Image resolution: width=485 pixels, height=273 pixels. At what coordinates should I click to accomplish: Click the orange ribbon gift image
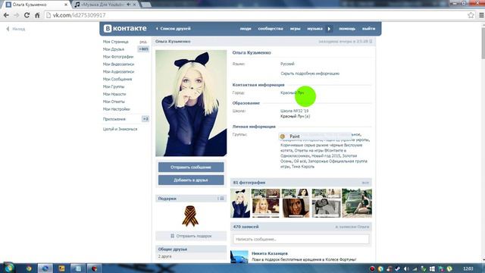click(190, 215)
